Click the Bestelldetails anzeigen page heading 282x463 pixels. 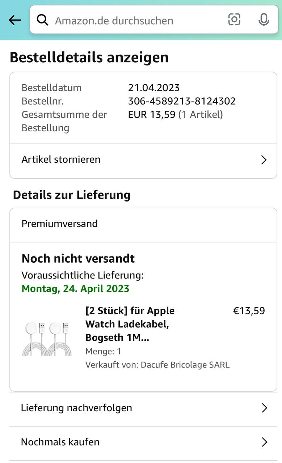click(89, 58)
